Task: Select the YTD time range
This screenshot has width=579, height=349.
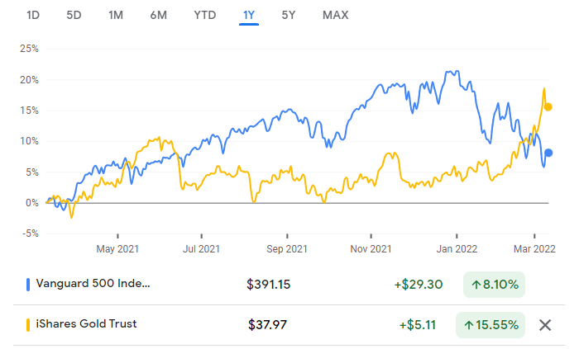Action: pyautogui.click(x=204, y=15)
